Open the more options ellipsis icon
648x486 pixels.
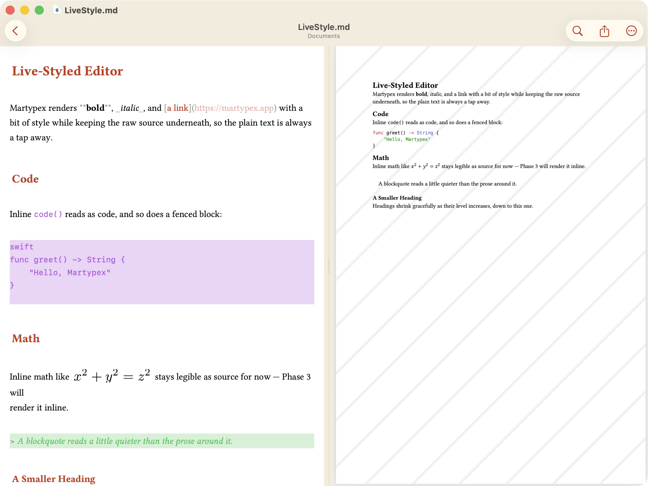[631, 31]
